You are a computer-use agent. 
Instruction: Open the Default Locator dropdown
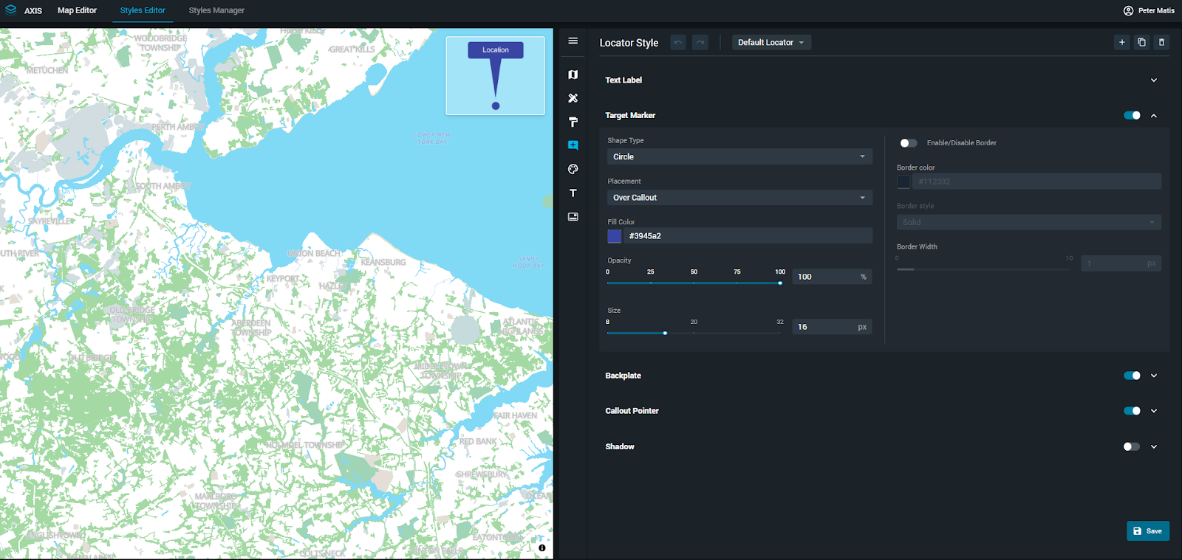click(x=771, y=43)
